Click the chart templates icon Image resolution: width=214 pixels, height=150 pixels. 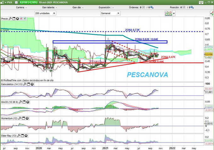[168, 13]
